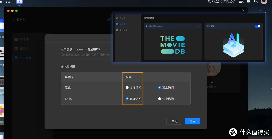Click the mei user avatar

(214, 69)
